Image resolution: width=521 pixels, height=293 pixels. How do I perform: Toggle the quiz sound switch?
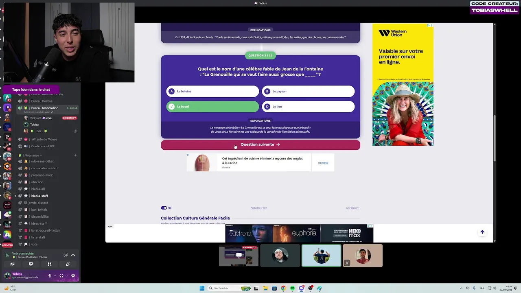point(164,208)
